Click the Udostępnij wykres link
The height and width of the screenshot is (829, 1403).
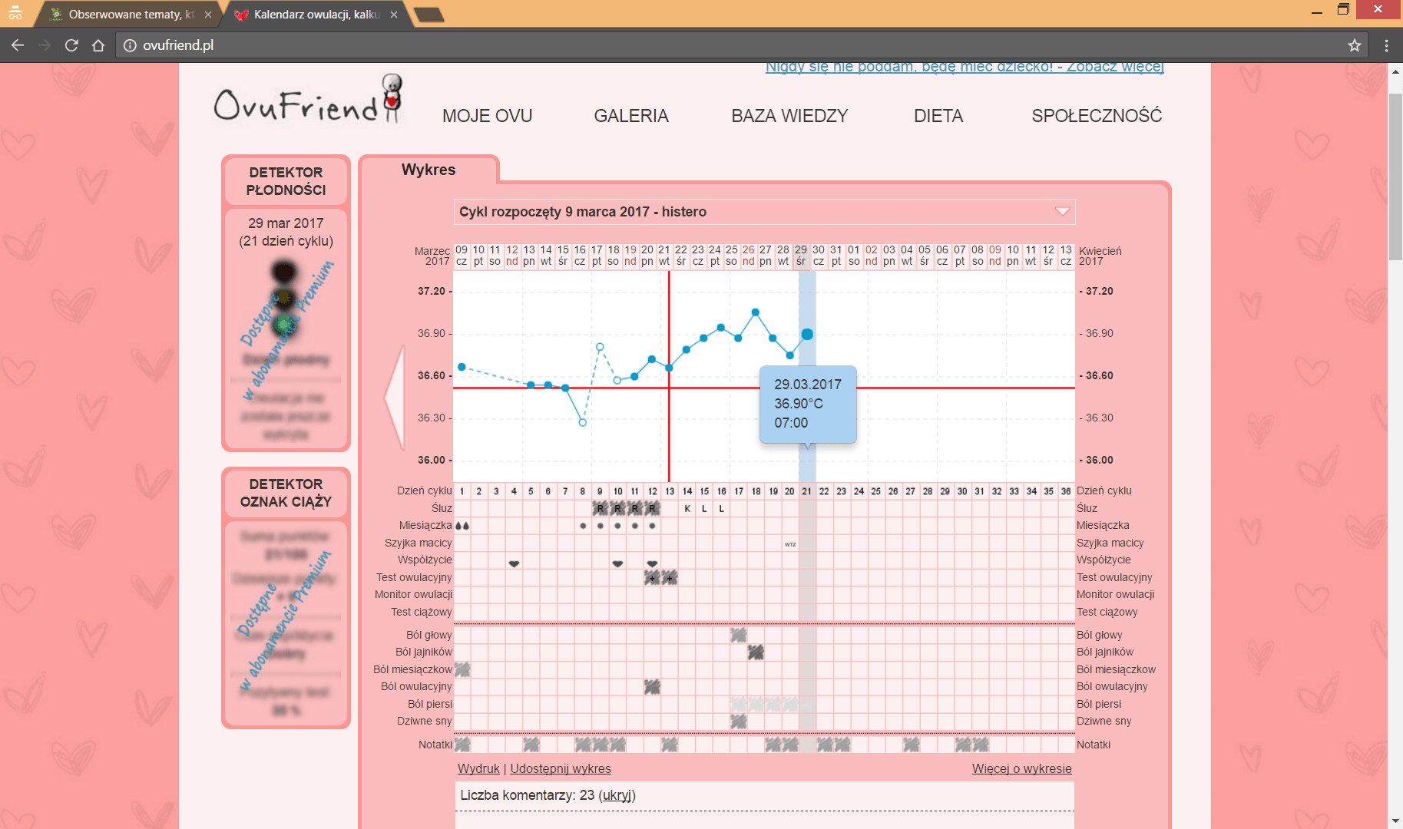click(x=560, y=768)
